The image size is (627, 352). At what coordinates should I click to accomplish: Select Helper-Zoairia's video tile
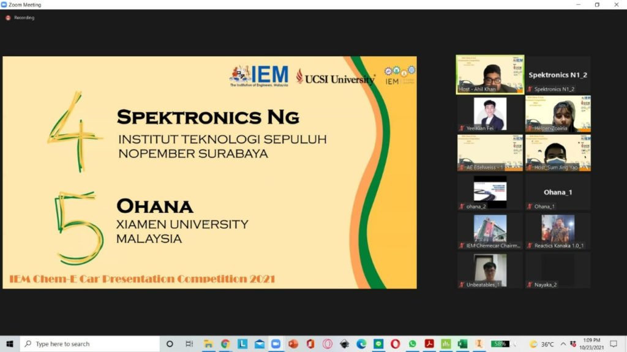[558, 114]
